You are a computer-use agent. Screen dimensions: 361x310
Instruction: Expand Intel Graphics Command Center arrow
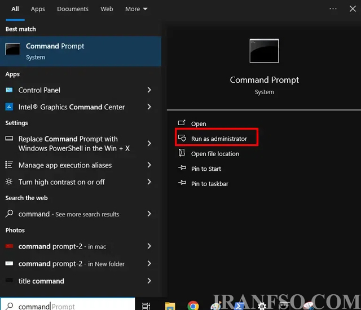(x=149, y=107)
